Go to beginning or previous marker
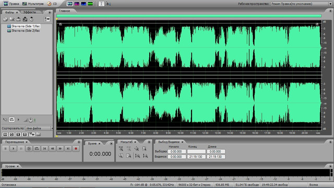334x188 pixels. 44,148
